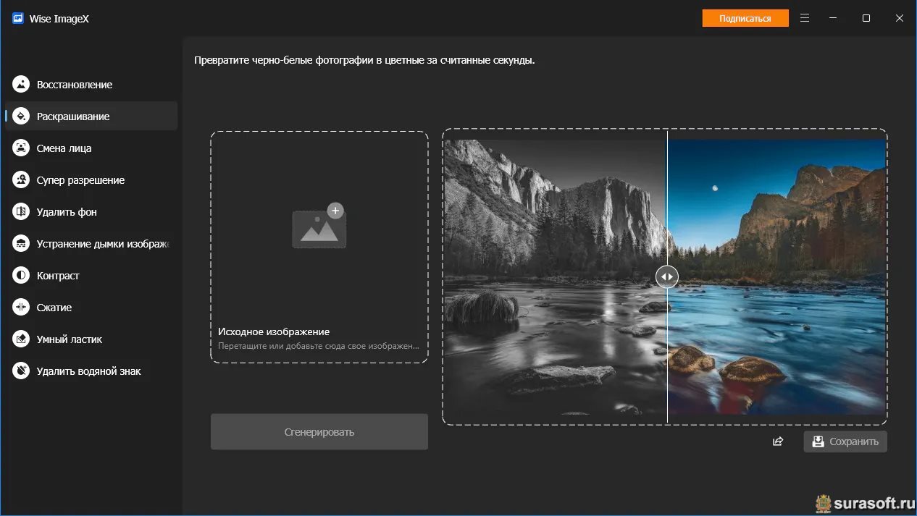This screenshot has height=516, width=917.
Task: Open Умный ластик
Action: [91, 339]
